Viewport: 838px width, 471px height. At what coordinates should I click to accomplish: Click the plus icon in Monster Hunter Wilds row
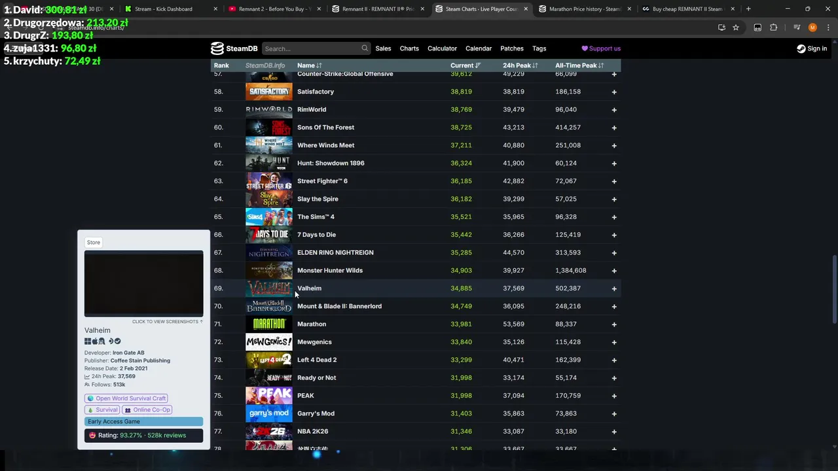point(614,270)
